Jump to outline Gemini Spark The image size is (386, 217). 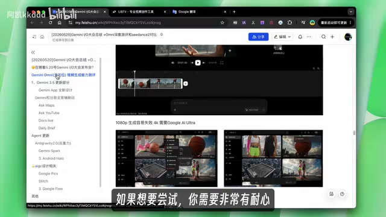[49, 151]
